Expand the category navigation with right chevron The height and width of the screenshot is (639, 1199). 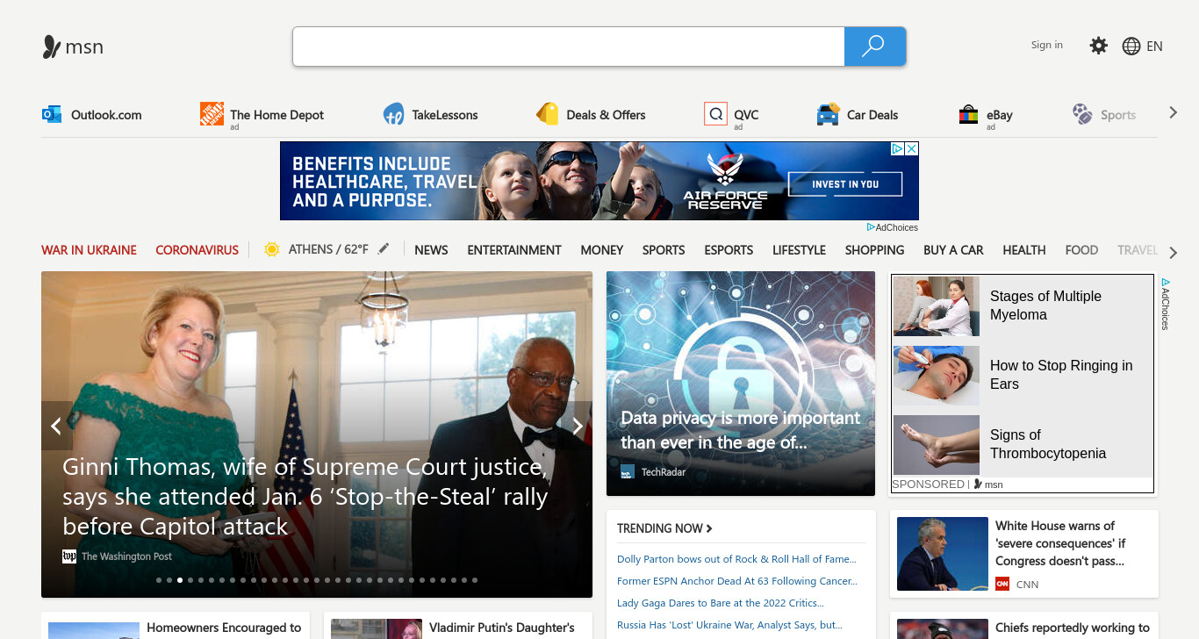point(1173,253)
